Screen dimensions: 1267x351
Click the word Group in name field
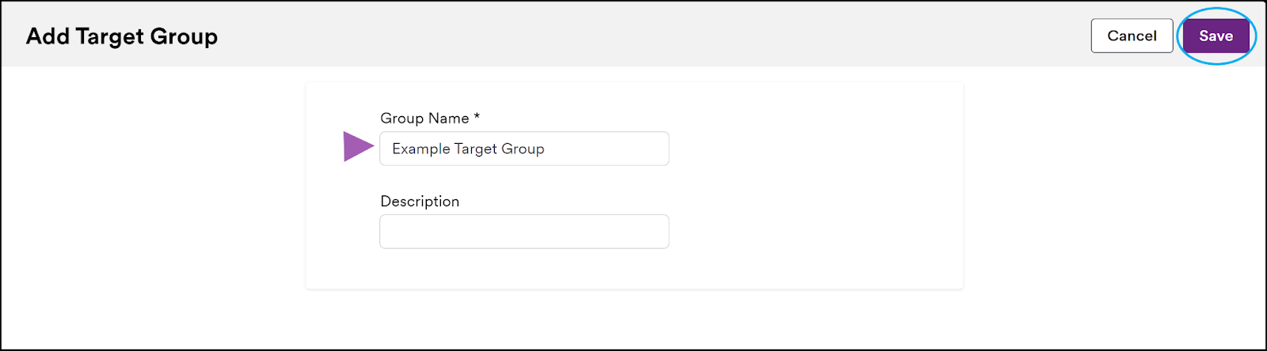(x=523, y=149)
